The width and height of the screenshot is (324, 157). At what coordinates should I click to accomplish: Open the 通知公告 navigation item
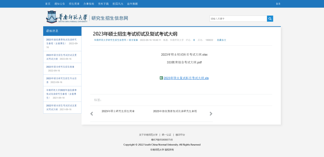click(59, 4)
